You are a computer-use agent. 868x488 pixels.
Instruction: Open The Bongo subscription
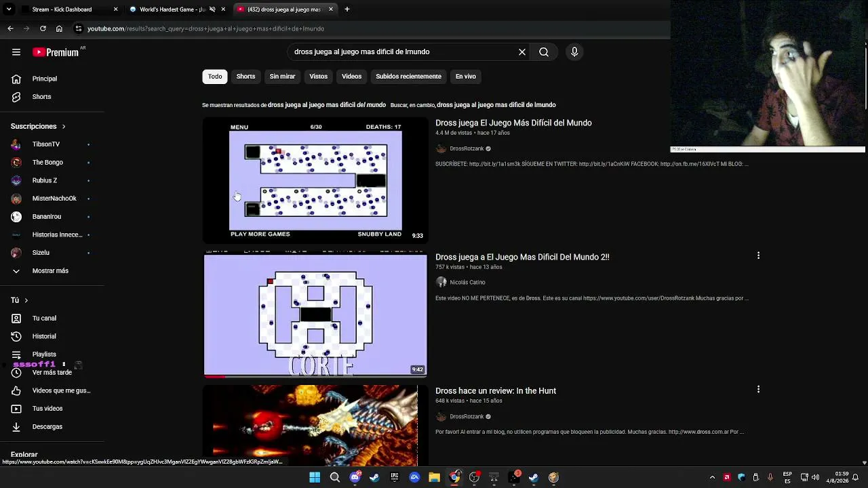tap(47, 163)
